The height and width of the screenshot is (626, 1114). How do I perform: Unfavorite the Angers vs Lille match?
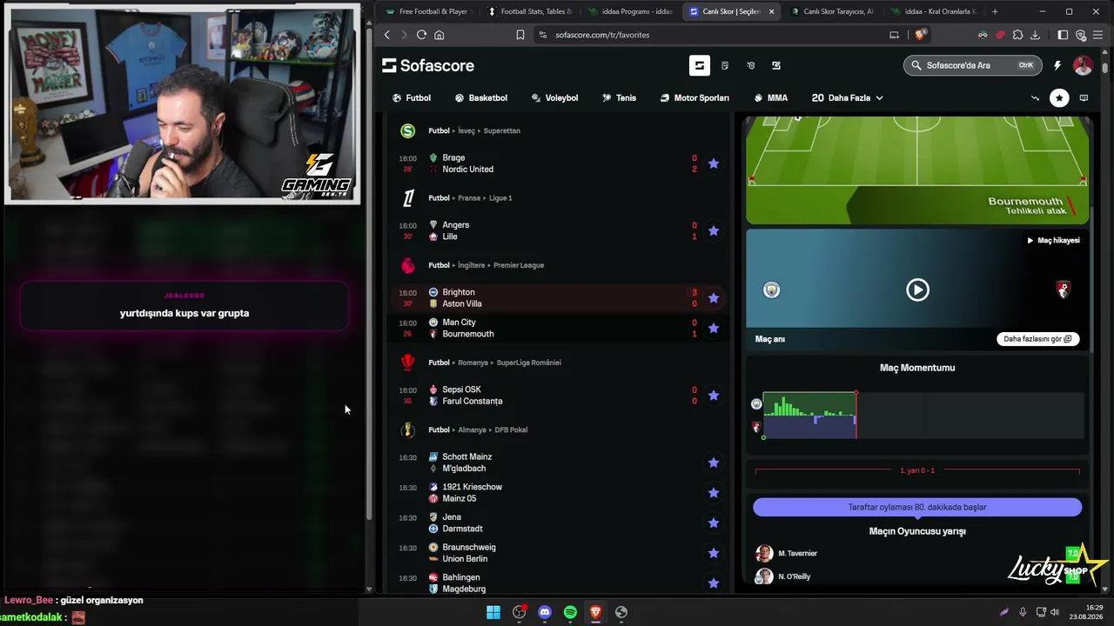(714, 230)
